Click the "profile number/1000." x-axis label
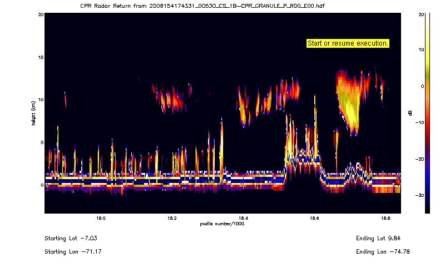 (222, 224)
